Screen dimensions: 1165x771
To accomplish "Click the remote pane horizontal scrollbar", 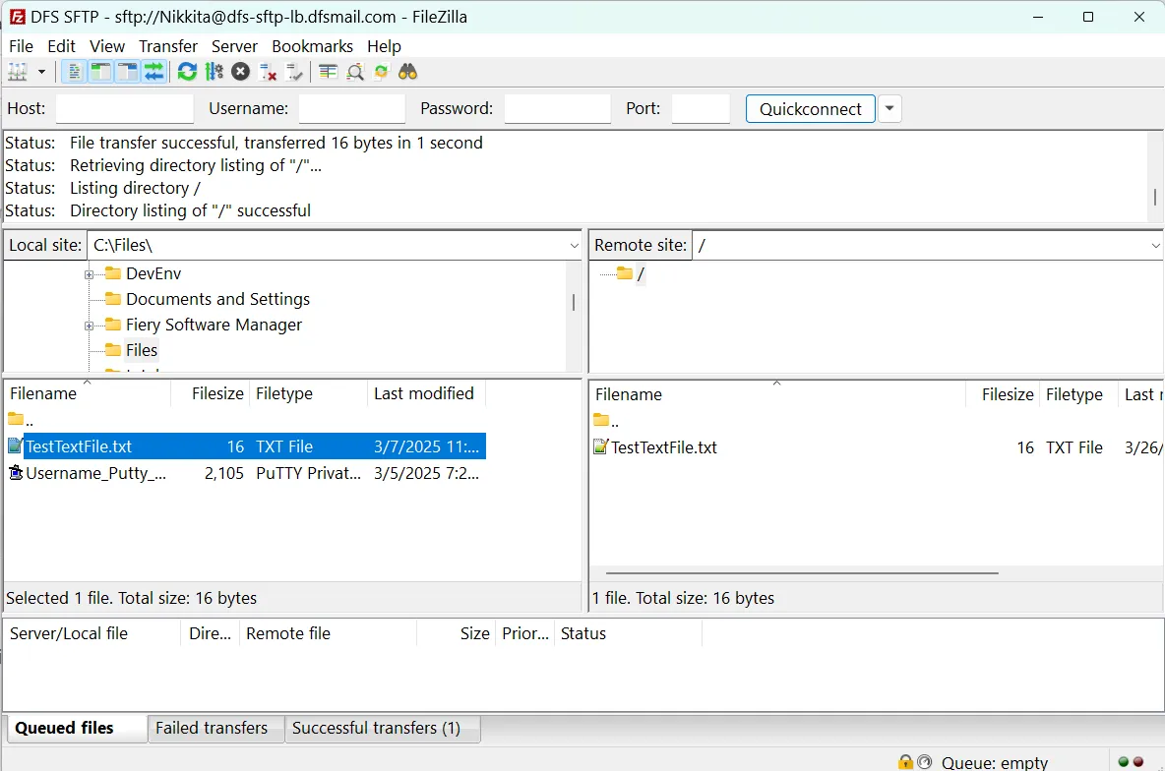I will point(802,573).
